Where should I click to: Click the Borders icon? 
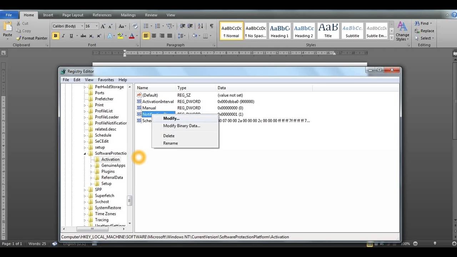coord(205,36)
